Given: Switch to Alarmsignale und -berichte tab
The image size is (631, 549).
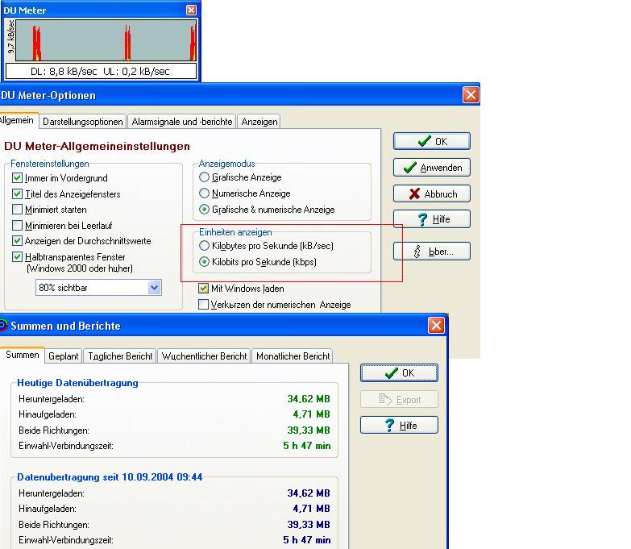Looking at the screenshot, I should [x=182, y=122].
